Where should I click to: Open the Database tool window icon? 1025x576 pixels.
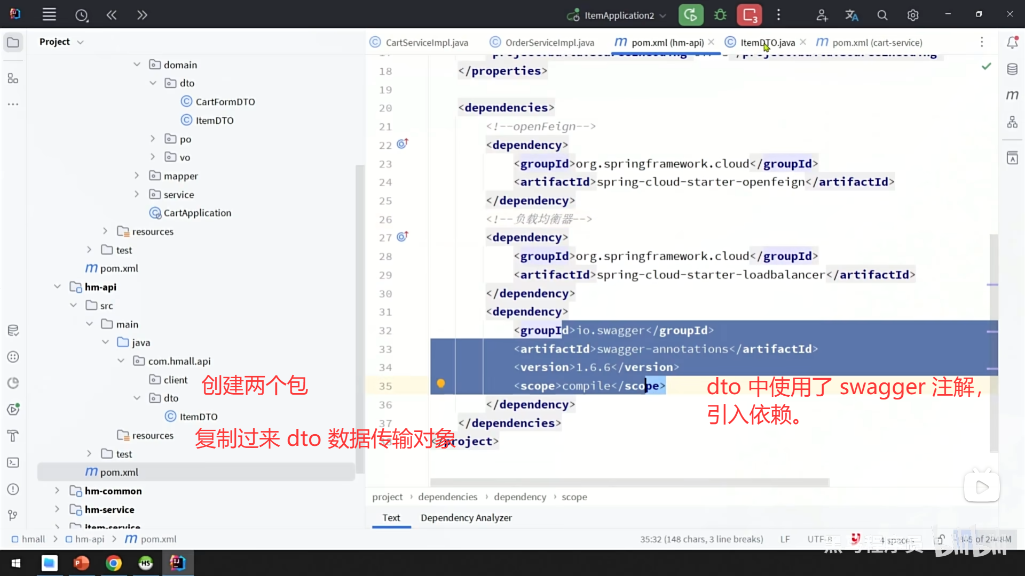(x=1012, y=69)
